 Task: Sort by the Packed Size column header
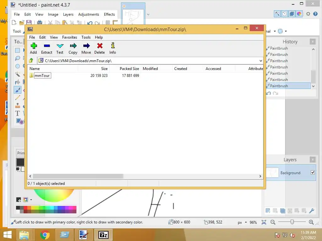coord(125,69)
